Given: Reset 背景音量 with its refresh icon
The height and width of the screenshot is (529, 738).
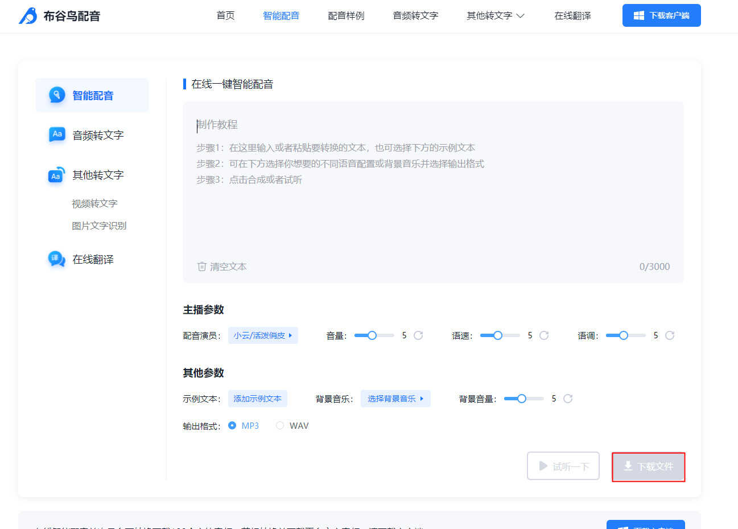Looking at the screenshot, I should pyautogui.click(x=568, y=399).
